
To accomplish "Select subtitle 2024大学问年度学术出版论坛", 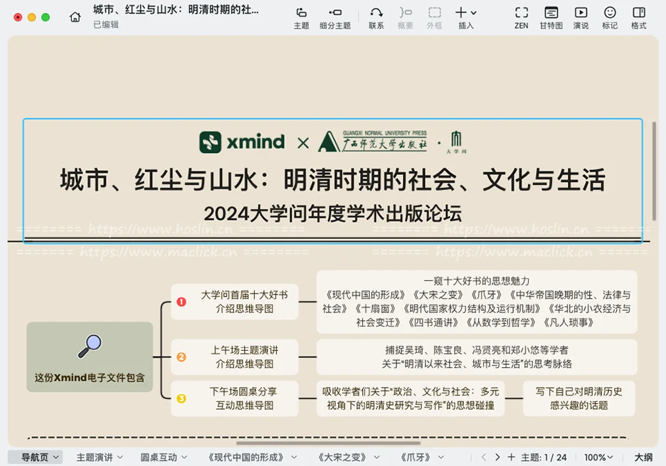I will (x=332, y=213).
